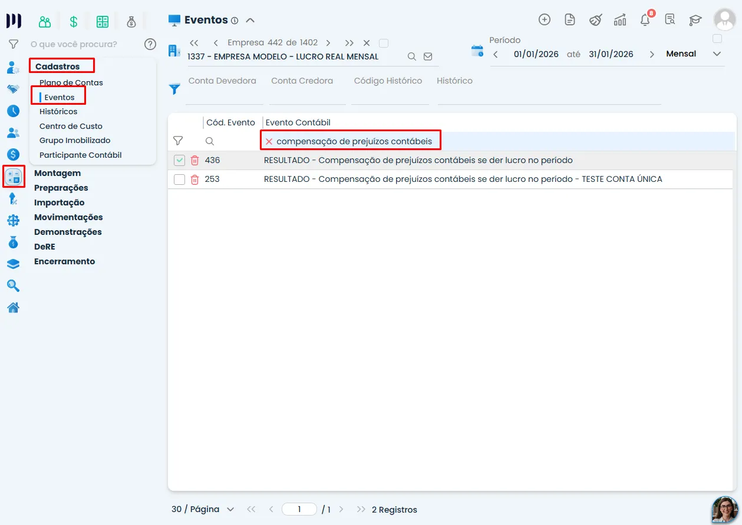The width and height of the screenshot is (742, 525).
Task: Open the money bag top icon
Action: tap(131, 22)
